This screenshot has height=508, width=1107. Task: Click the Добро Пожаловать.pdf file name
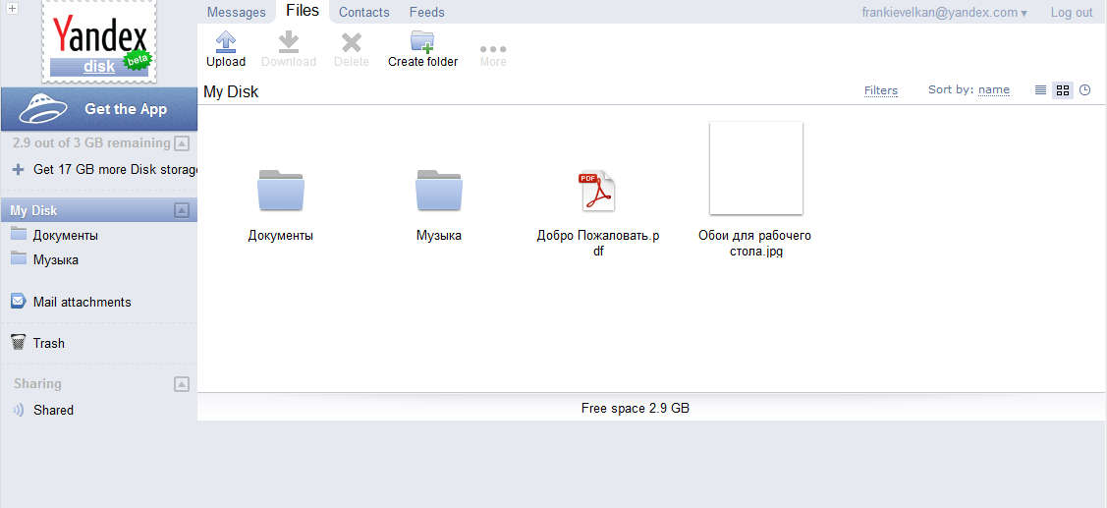click(x=598, y=243)
